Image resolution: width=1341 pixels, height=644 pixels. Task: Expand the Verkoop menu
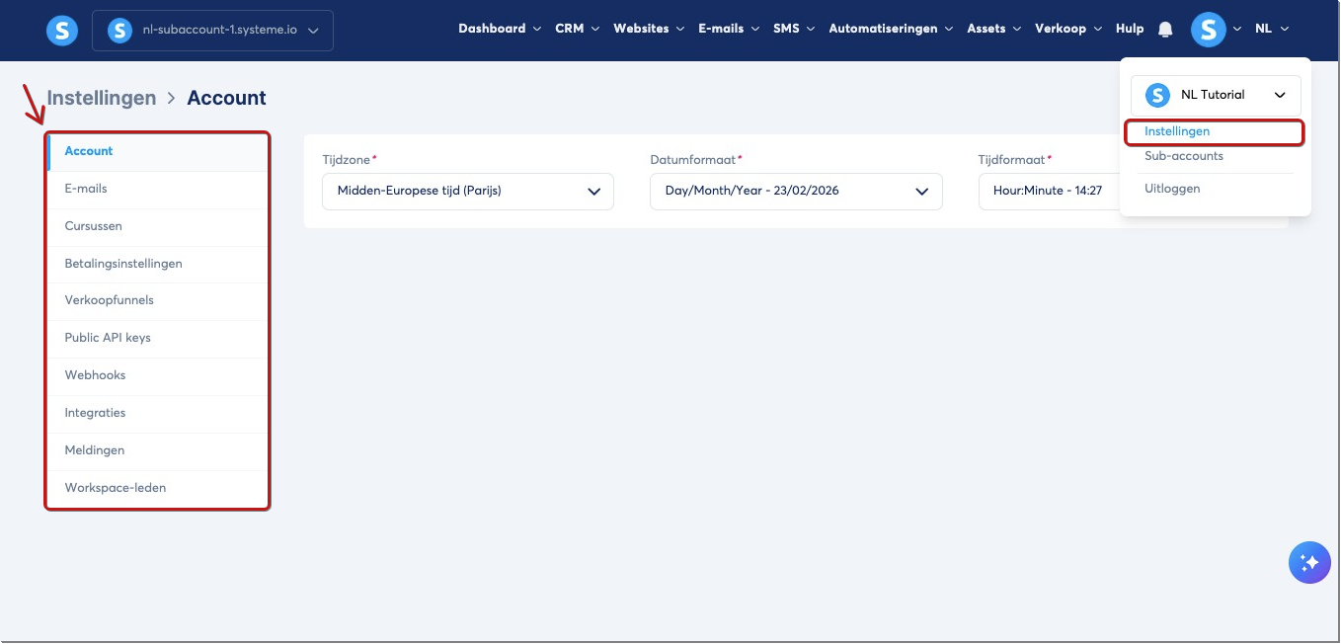pyautogui.click(x=1068, y=29)
